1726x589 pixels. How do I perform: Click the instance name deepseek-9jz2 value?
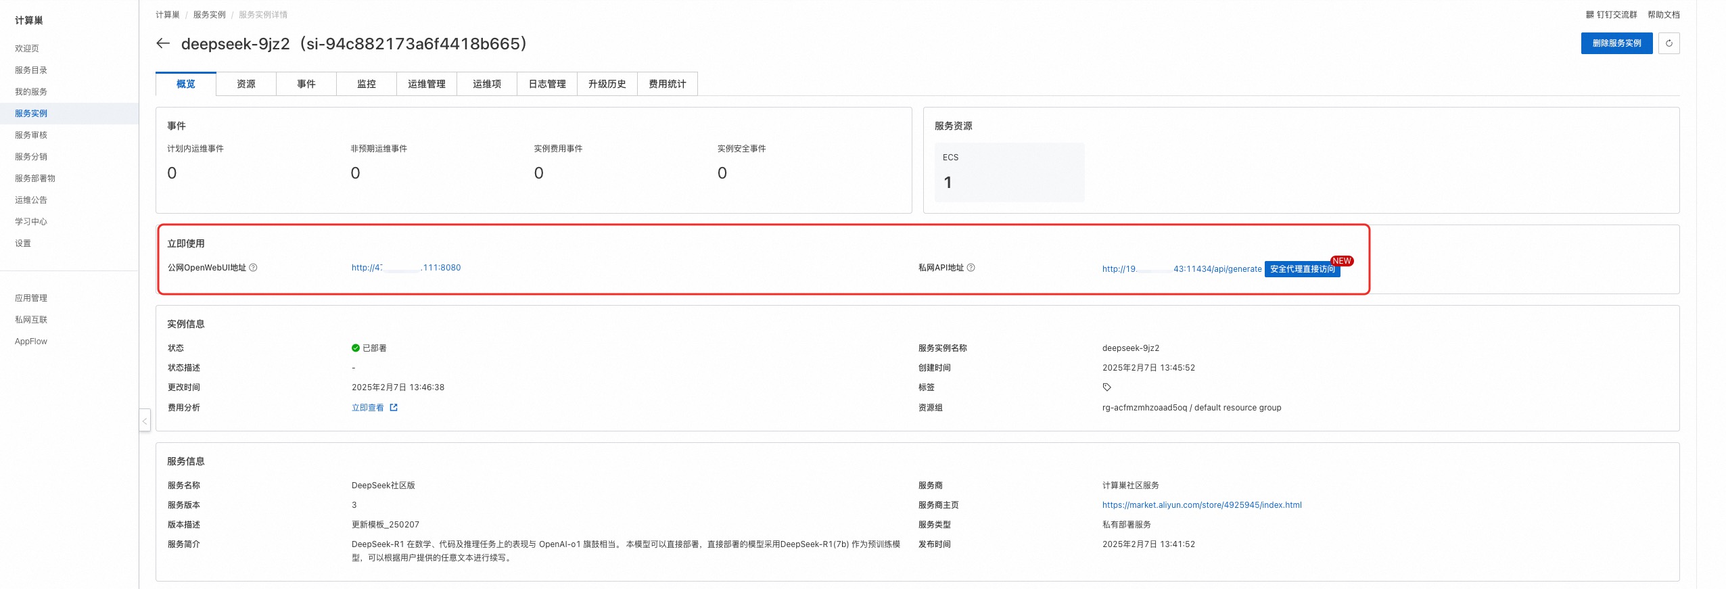pyautogui.click(x=1131, y=348)
